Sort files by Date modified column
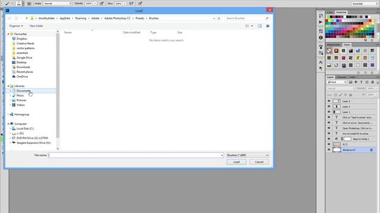Viewport: 380px width, 213px height. [x=132, y=33]
